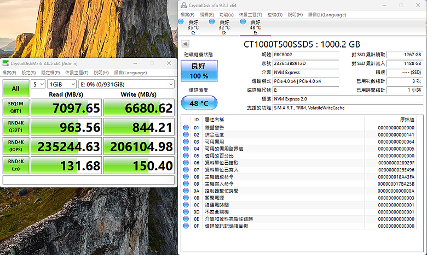The width and height of the screenshot is (427, 255).
Task: Select drive E: 48 °C tab
Action: click(x=255, y=27)
